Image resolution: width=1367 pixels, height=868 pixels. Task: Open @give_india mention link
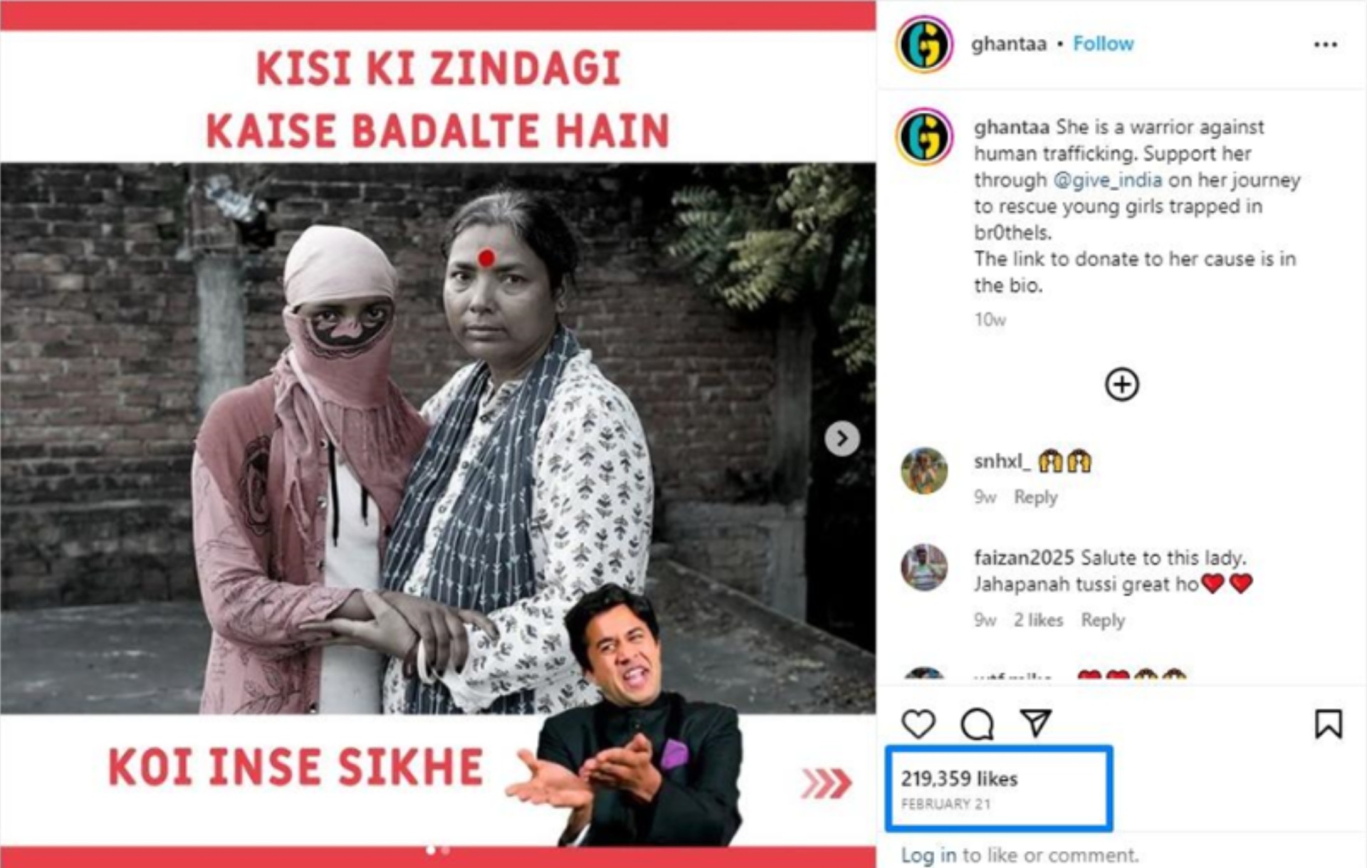(1107, 180)
